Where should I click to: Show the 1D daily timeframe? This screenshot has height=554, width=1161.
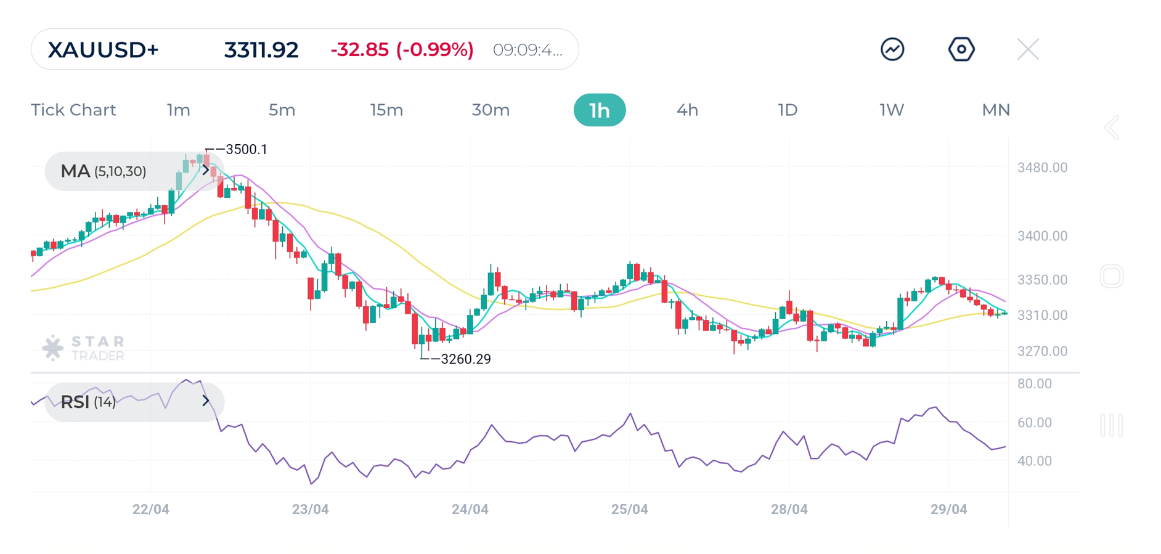tap(788, 110)
